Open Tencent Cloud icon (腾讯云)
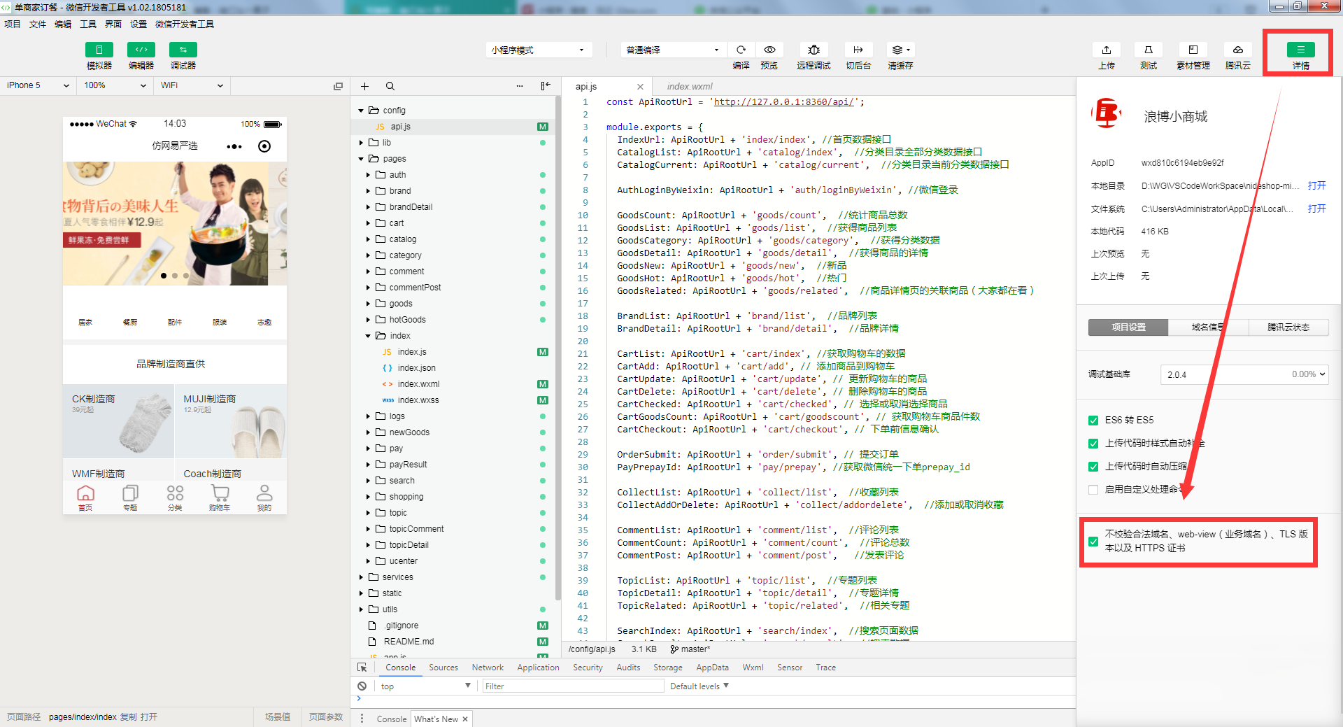 click(1238, 50)
